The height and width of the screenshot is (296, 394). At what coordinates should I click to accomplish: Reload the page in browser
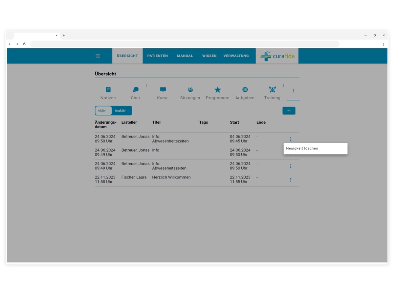click(24, 44)
